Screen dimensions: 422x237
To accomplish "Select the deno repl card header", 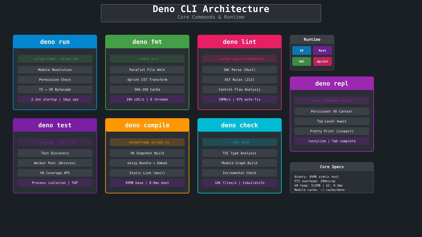I will [x=332, y=83].
